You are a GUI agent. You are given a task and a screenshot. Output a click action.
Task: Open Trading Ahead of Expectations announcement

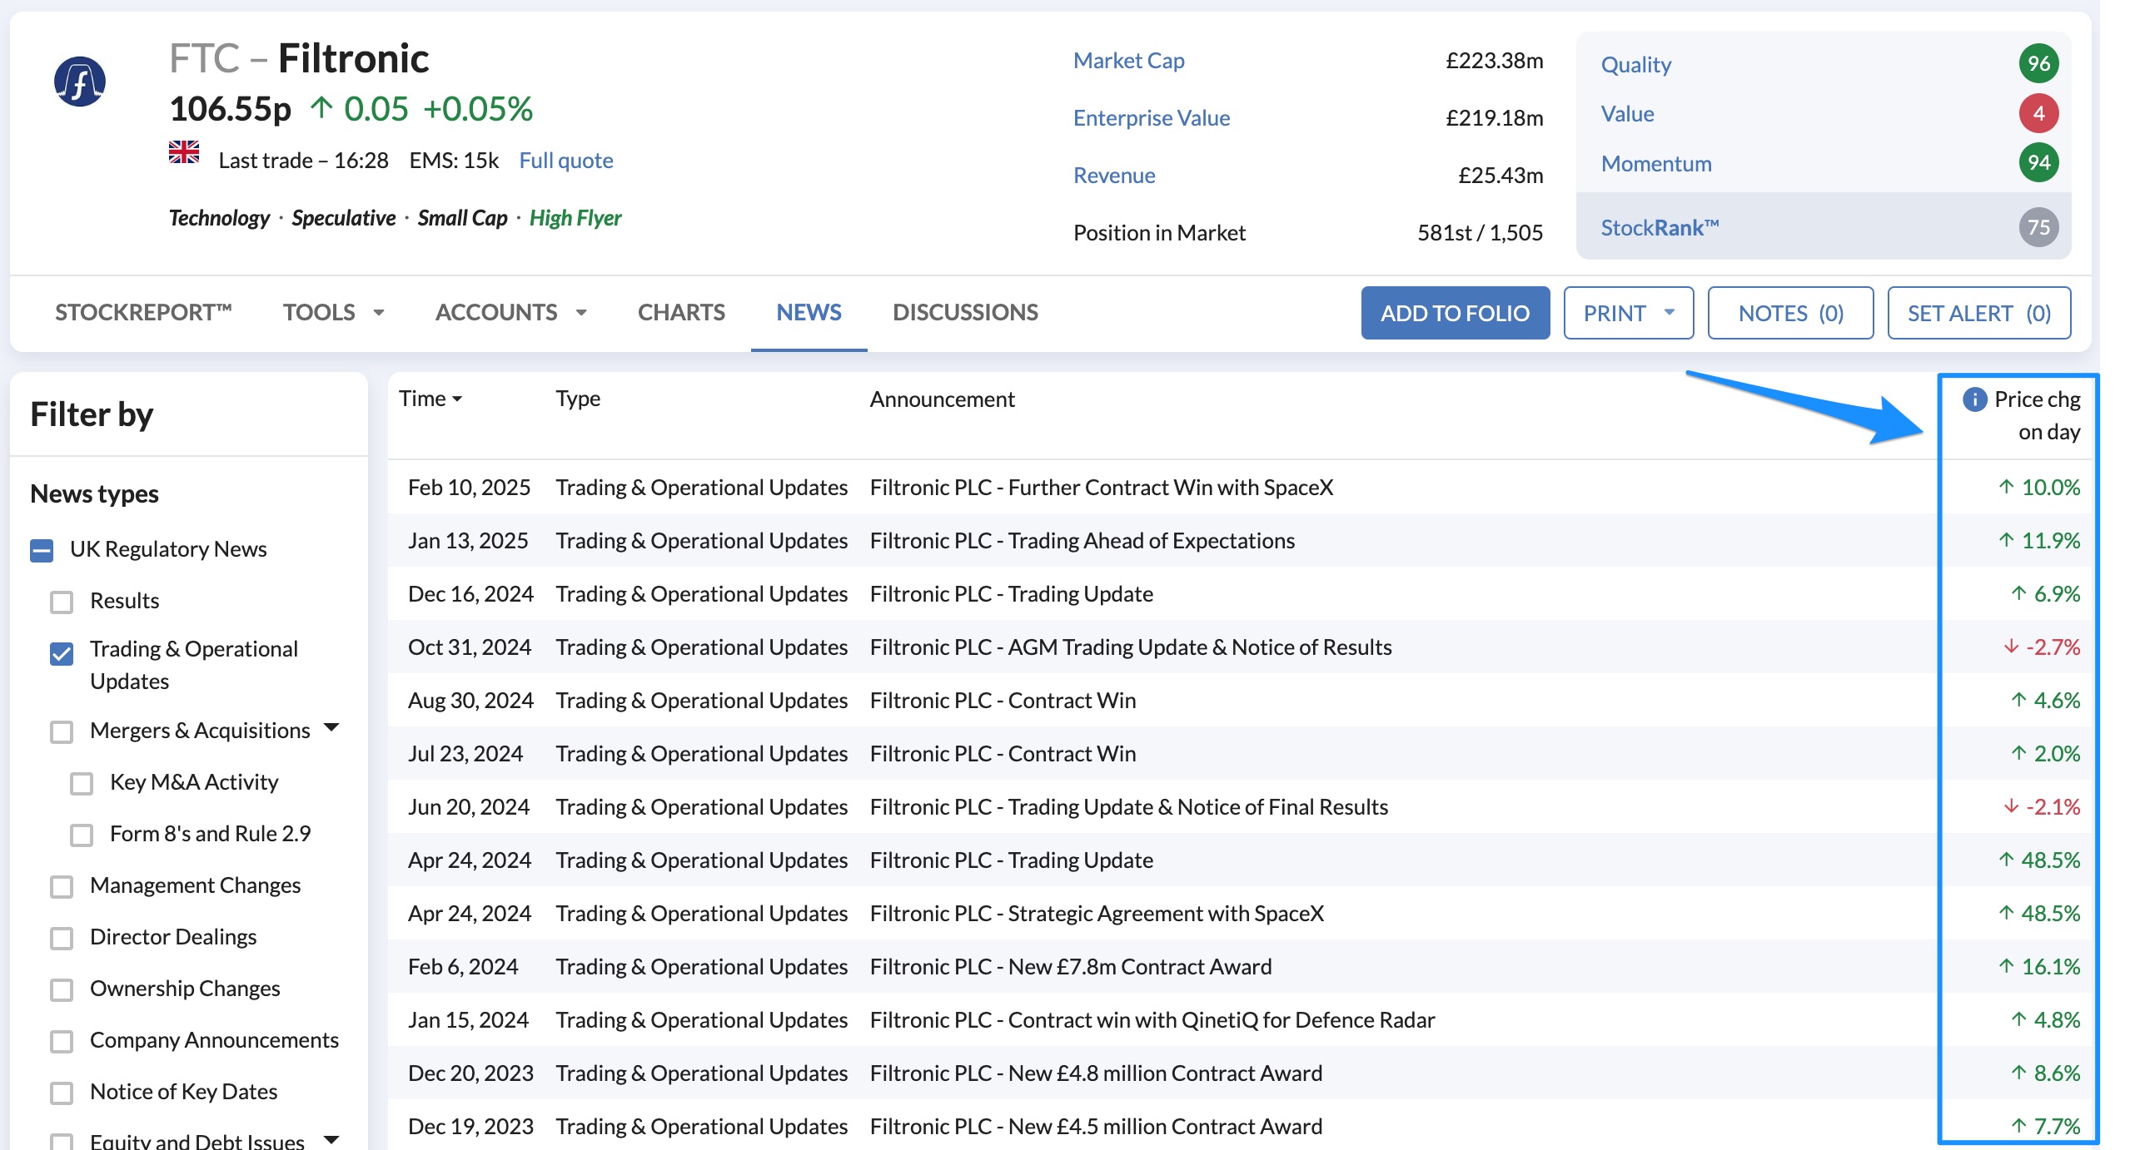click(1082, 541)
